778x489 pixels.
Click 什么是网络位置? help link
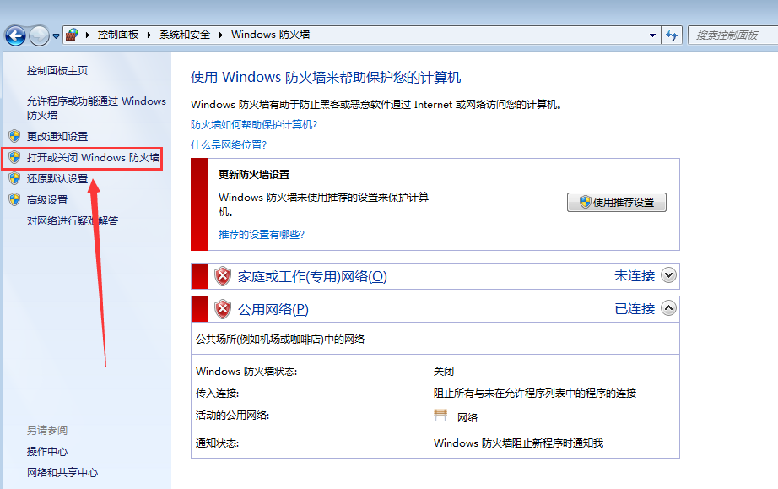(229, 144)
